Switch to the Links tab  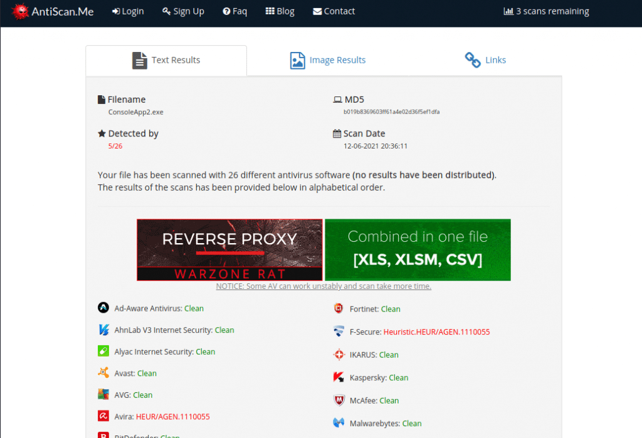click(485, 60)
